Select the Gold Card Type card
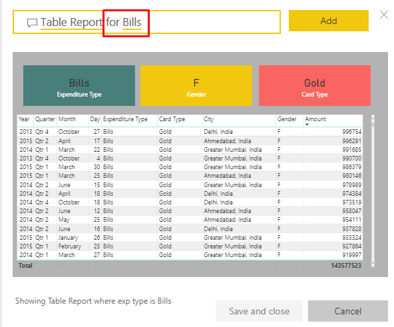This screenshot has height=327, width=394. [315, 85]
